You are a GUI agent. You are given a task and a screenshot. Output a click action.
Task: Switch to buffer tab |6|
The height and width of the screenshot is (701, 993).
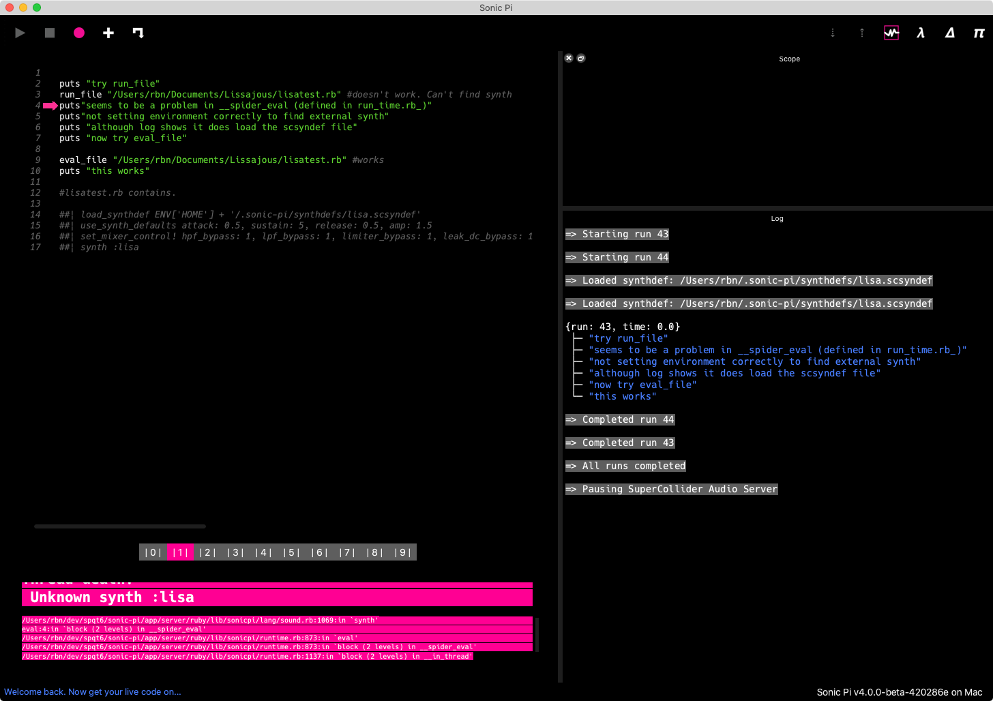(319, 552)
